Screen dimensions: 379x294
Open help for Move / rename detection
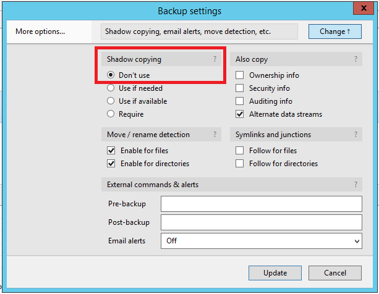click(215, 135)
